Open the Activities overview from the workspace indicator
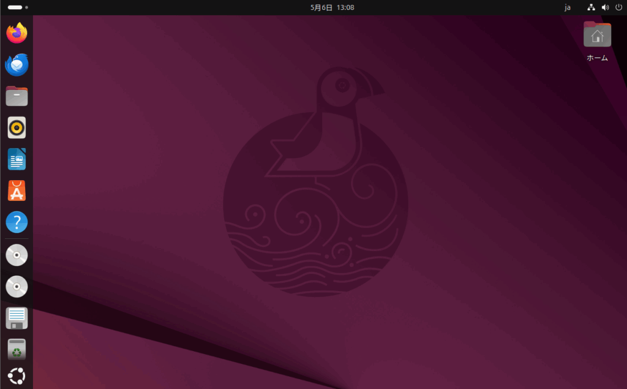 pos(18,7)
